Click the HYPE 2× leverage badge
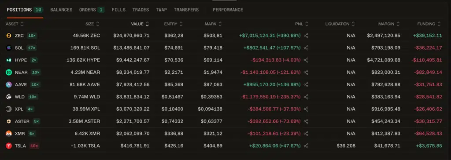The image size is (451, 160). click(x=33, y=60)
